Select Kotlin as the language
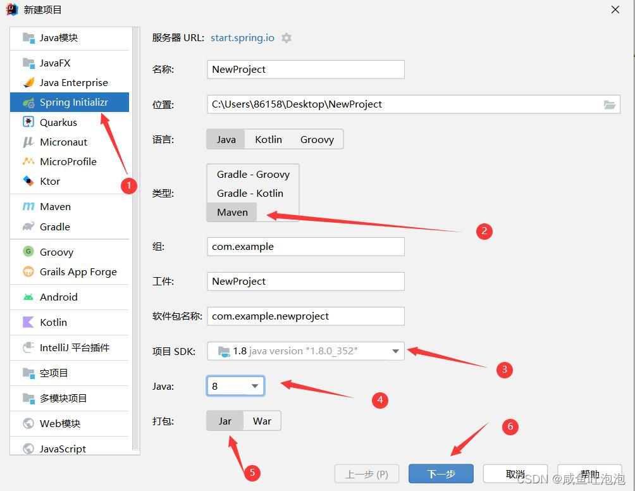 (269, 140)
